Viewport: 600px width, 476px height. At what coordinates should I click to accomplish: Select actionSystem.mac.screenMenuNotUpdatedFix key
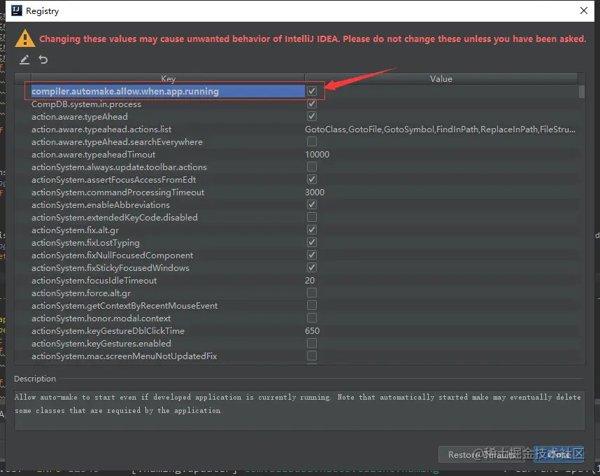[x=124, y=356]
